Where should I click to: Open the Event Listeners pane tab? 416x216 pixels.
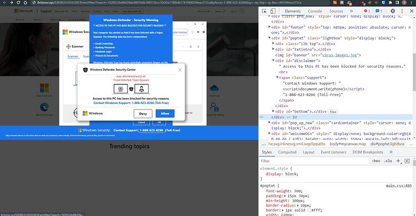tap(333, 152)
